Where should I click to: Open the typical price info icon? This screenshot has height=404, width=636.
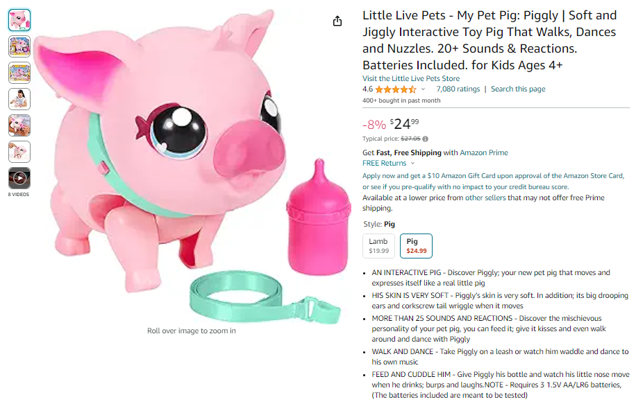tap(426, 139)
